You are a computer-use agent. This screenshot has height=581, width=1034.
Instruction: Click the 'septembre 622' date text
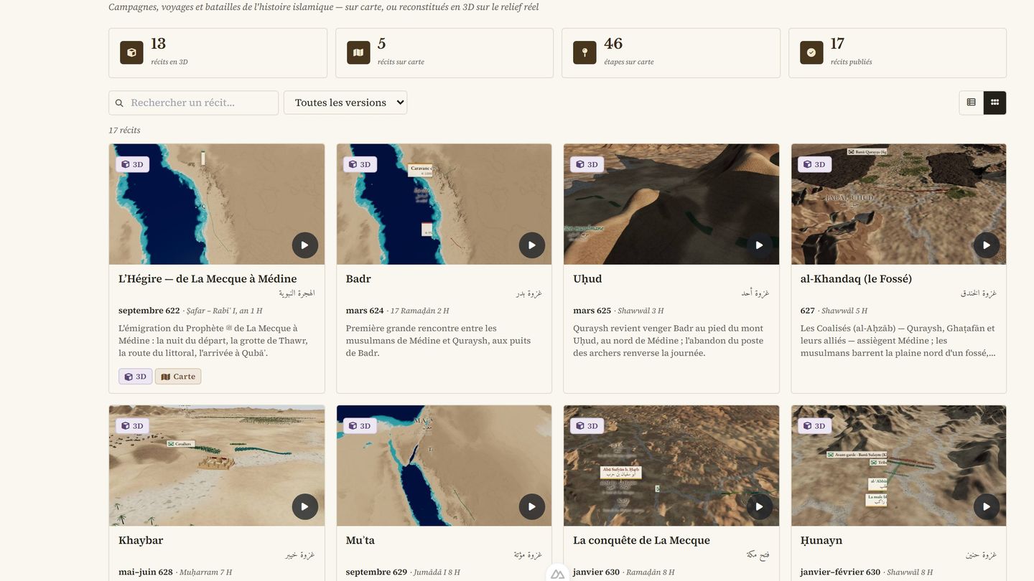149,311
